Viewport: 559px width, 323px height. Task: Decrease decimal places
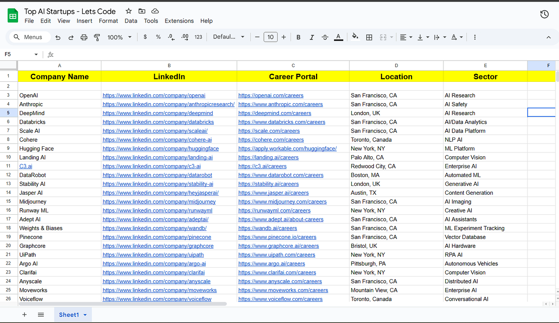171,37
